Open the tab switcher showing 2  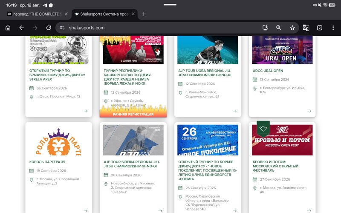point(319,28)
